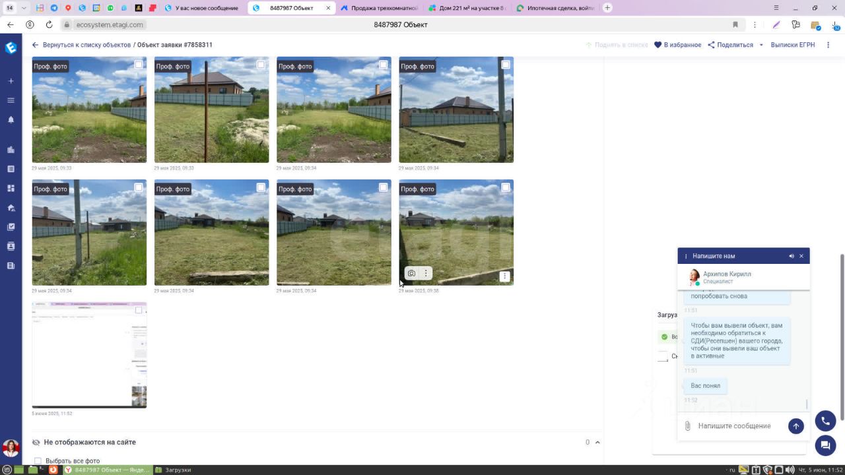Click the back arrow near breadcrumb
845x475 pixels.
[x=36, y=45]
